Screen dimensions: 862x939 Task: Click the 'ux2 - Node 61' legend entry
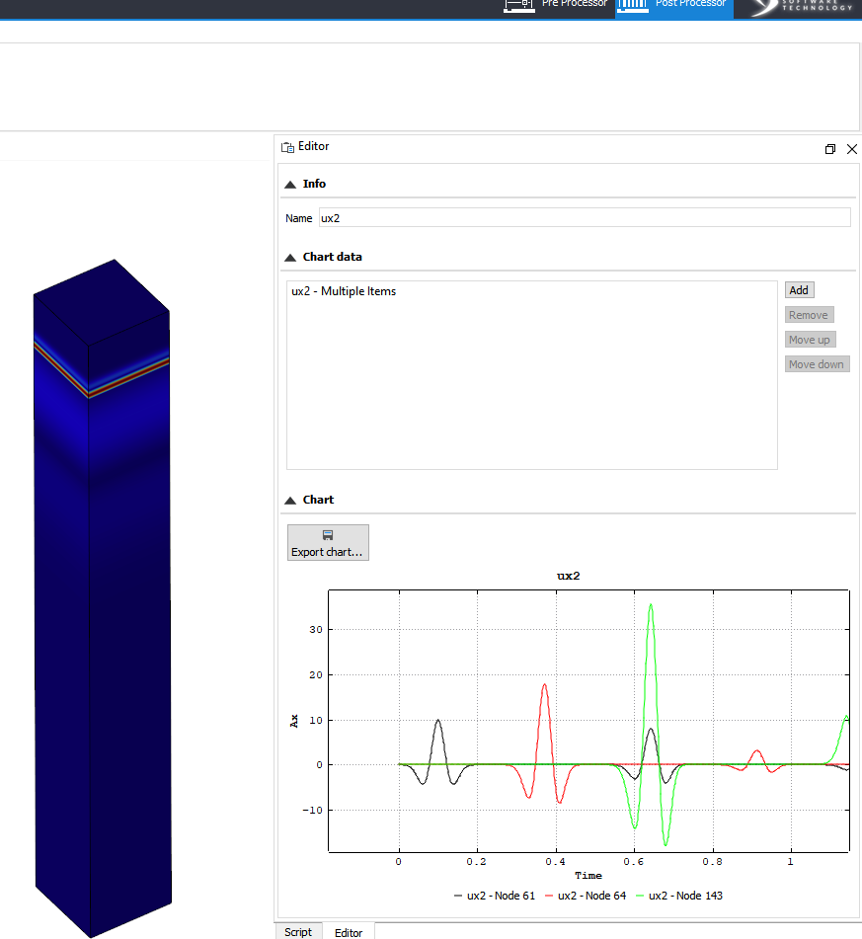click(495, 896)
